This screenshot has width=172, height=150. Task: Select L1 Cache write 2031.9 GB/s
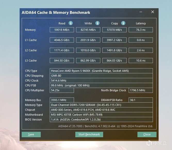[x=88, y=40]
